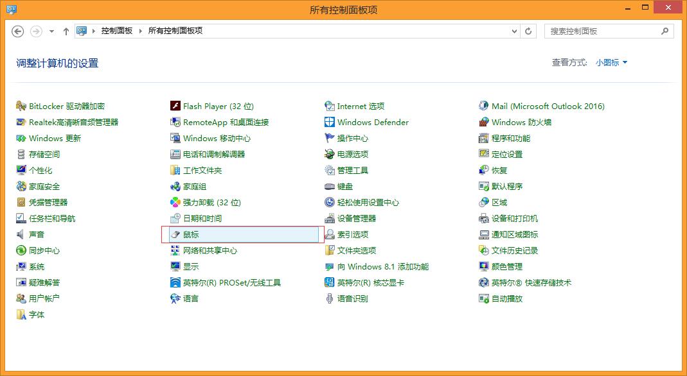The image size is (687, 376).
Task: Click the Flash Player (32 位) icon
Action: 175,107
